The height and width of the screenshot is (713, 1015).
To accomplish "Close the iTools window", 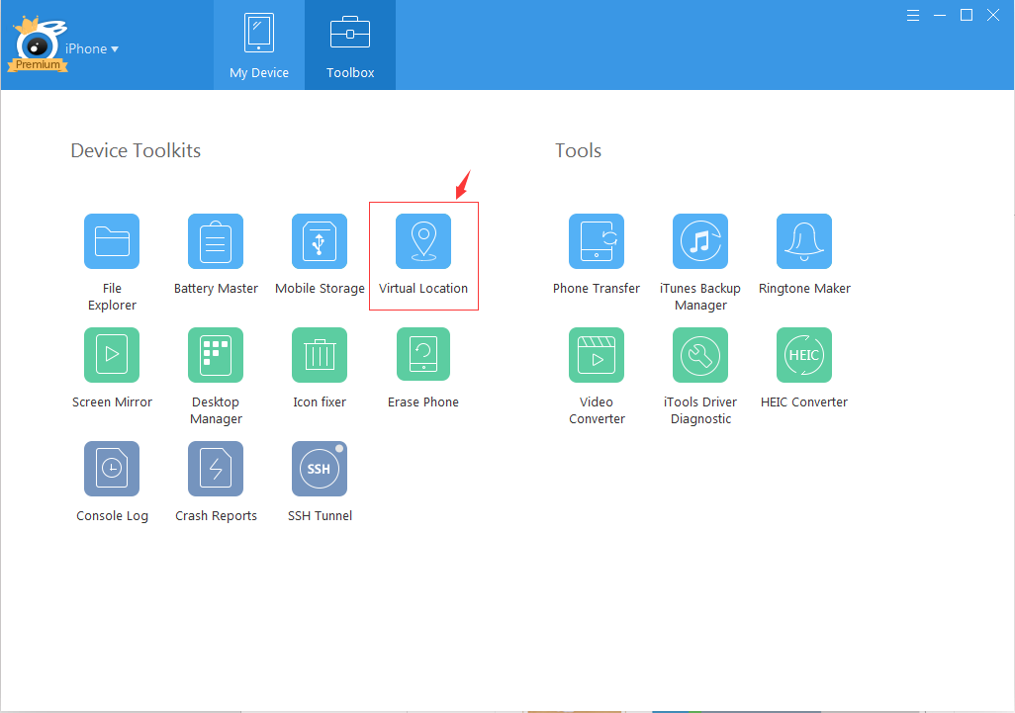I will pos(993,16).
